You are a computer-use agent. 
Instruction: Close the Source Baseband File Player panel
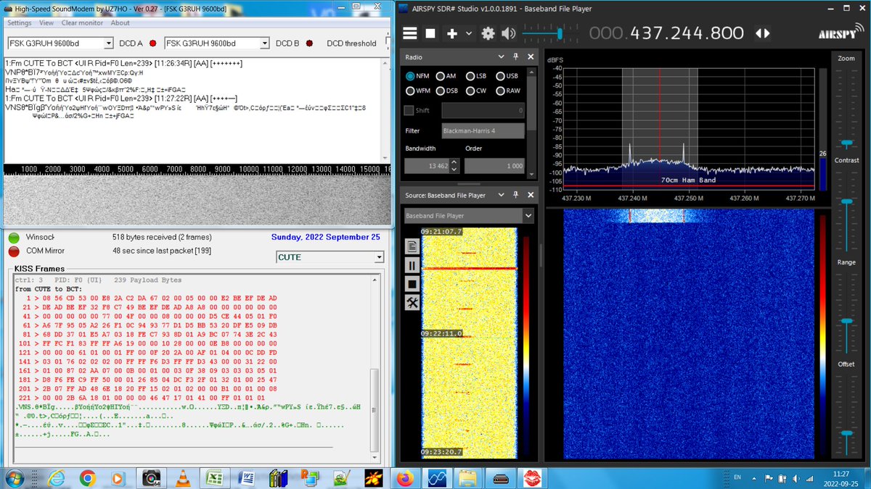click(531, 195)
